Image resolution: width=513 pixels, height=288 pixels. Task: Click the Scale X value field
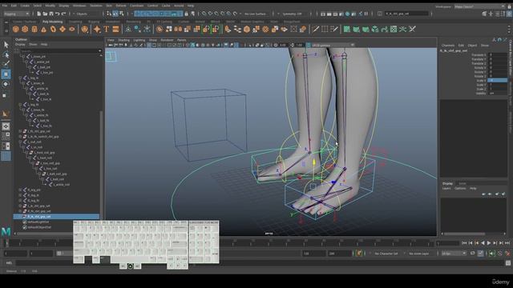click(x=497, y=80)
